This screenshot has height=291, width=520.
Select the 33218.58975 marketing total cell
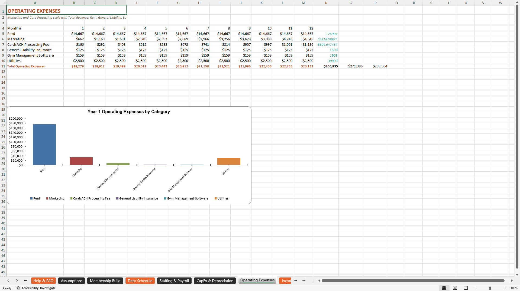coord(326,39)
